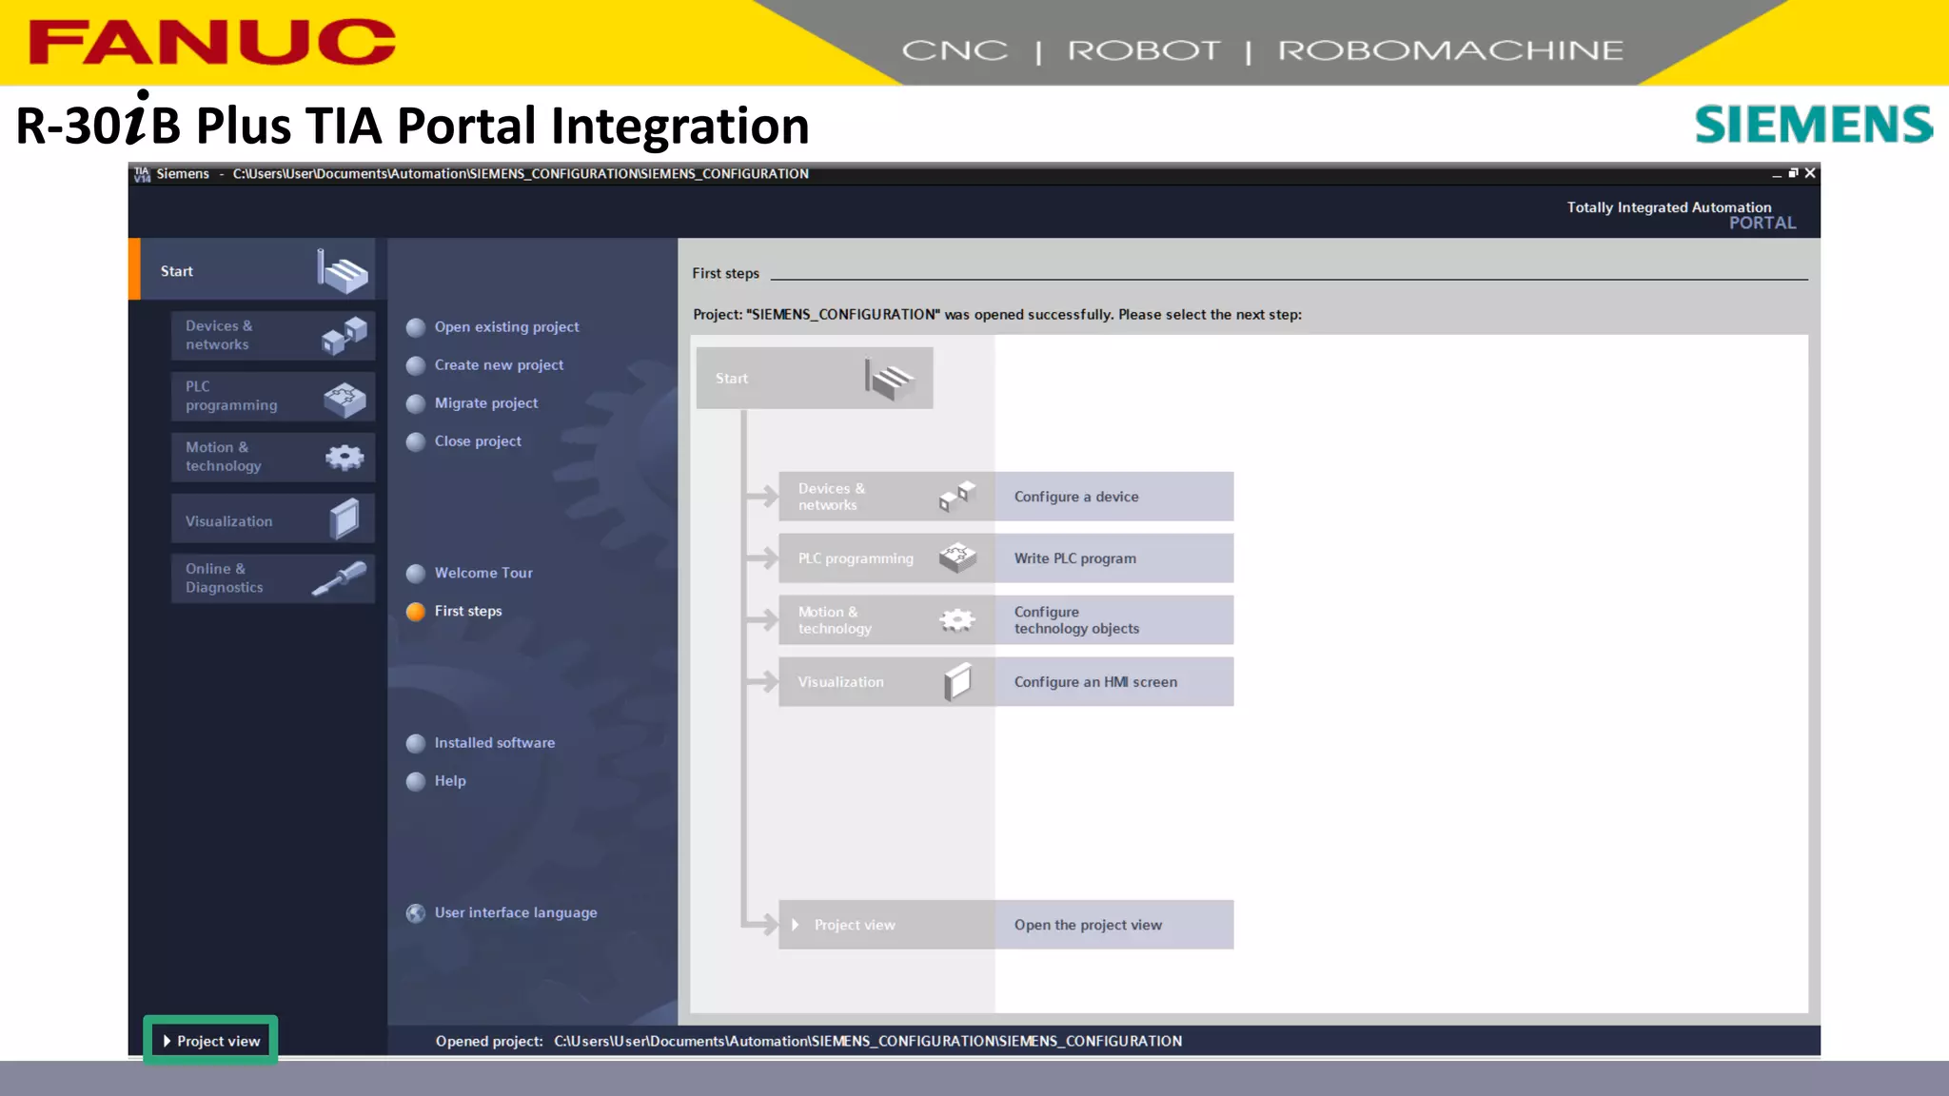Click the bullet beside Migrate project

[416, 404]
